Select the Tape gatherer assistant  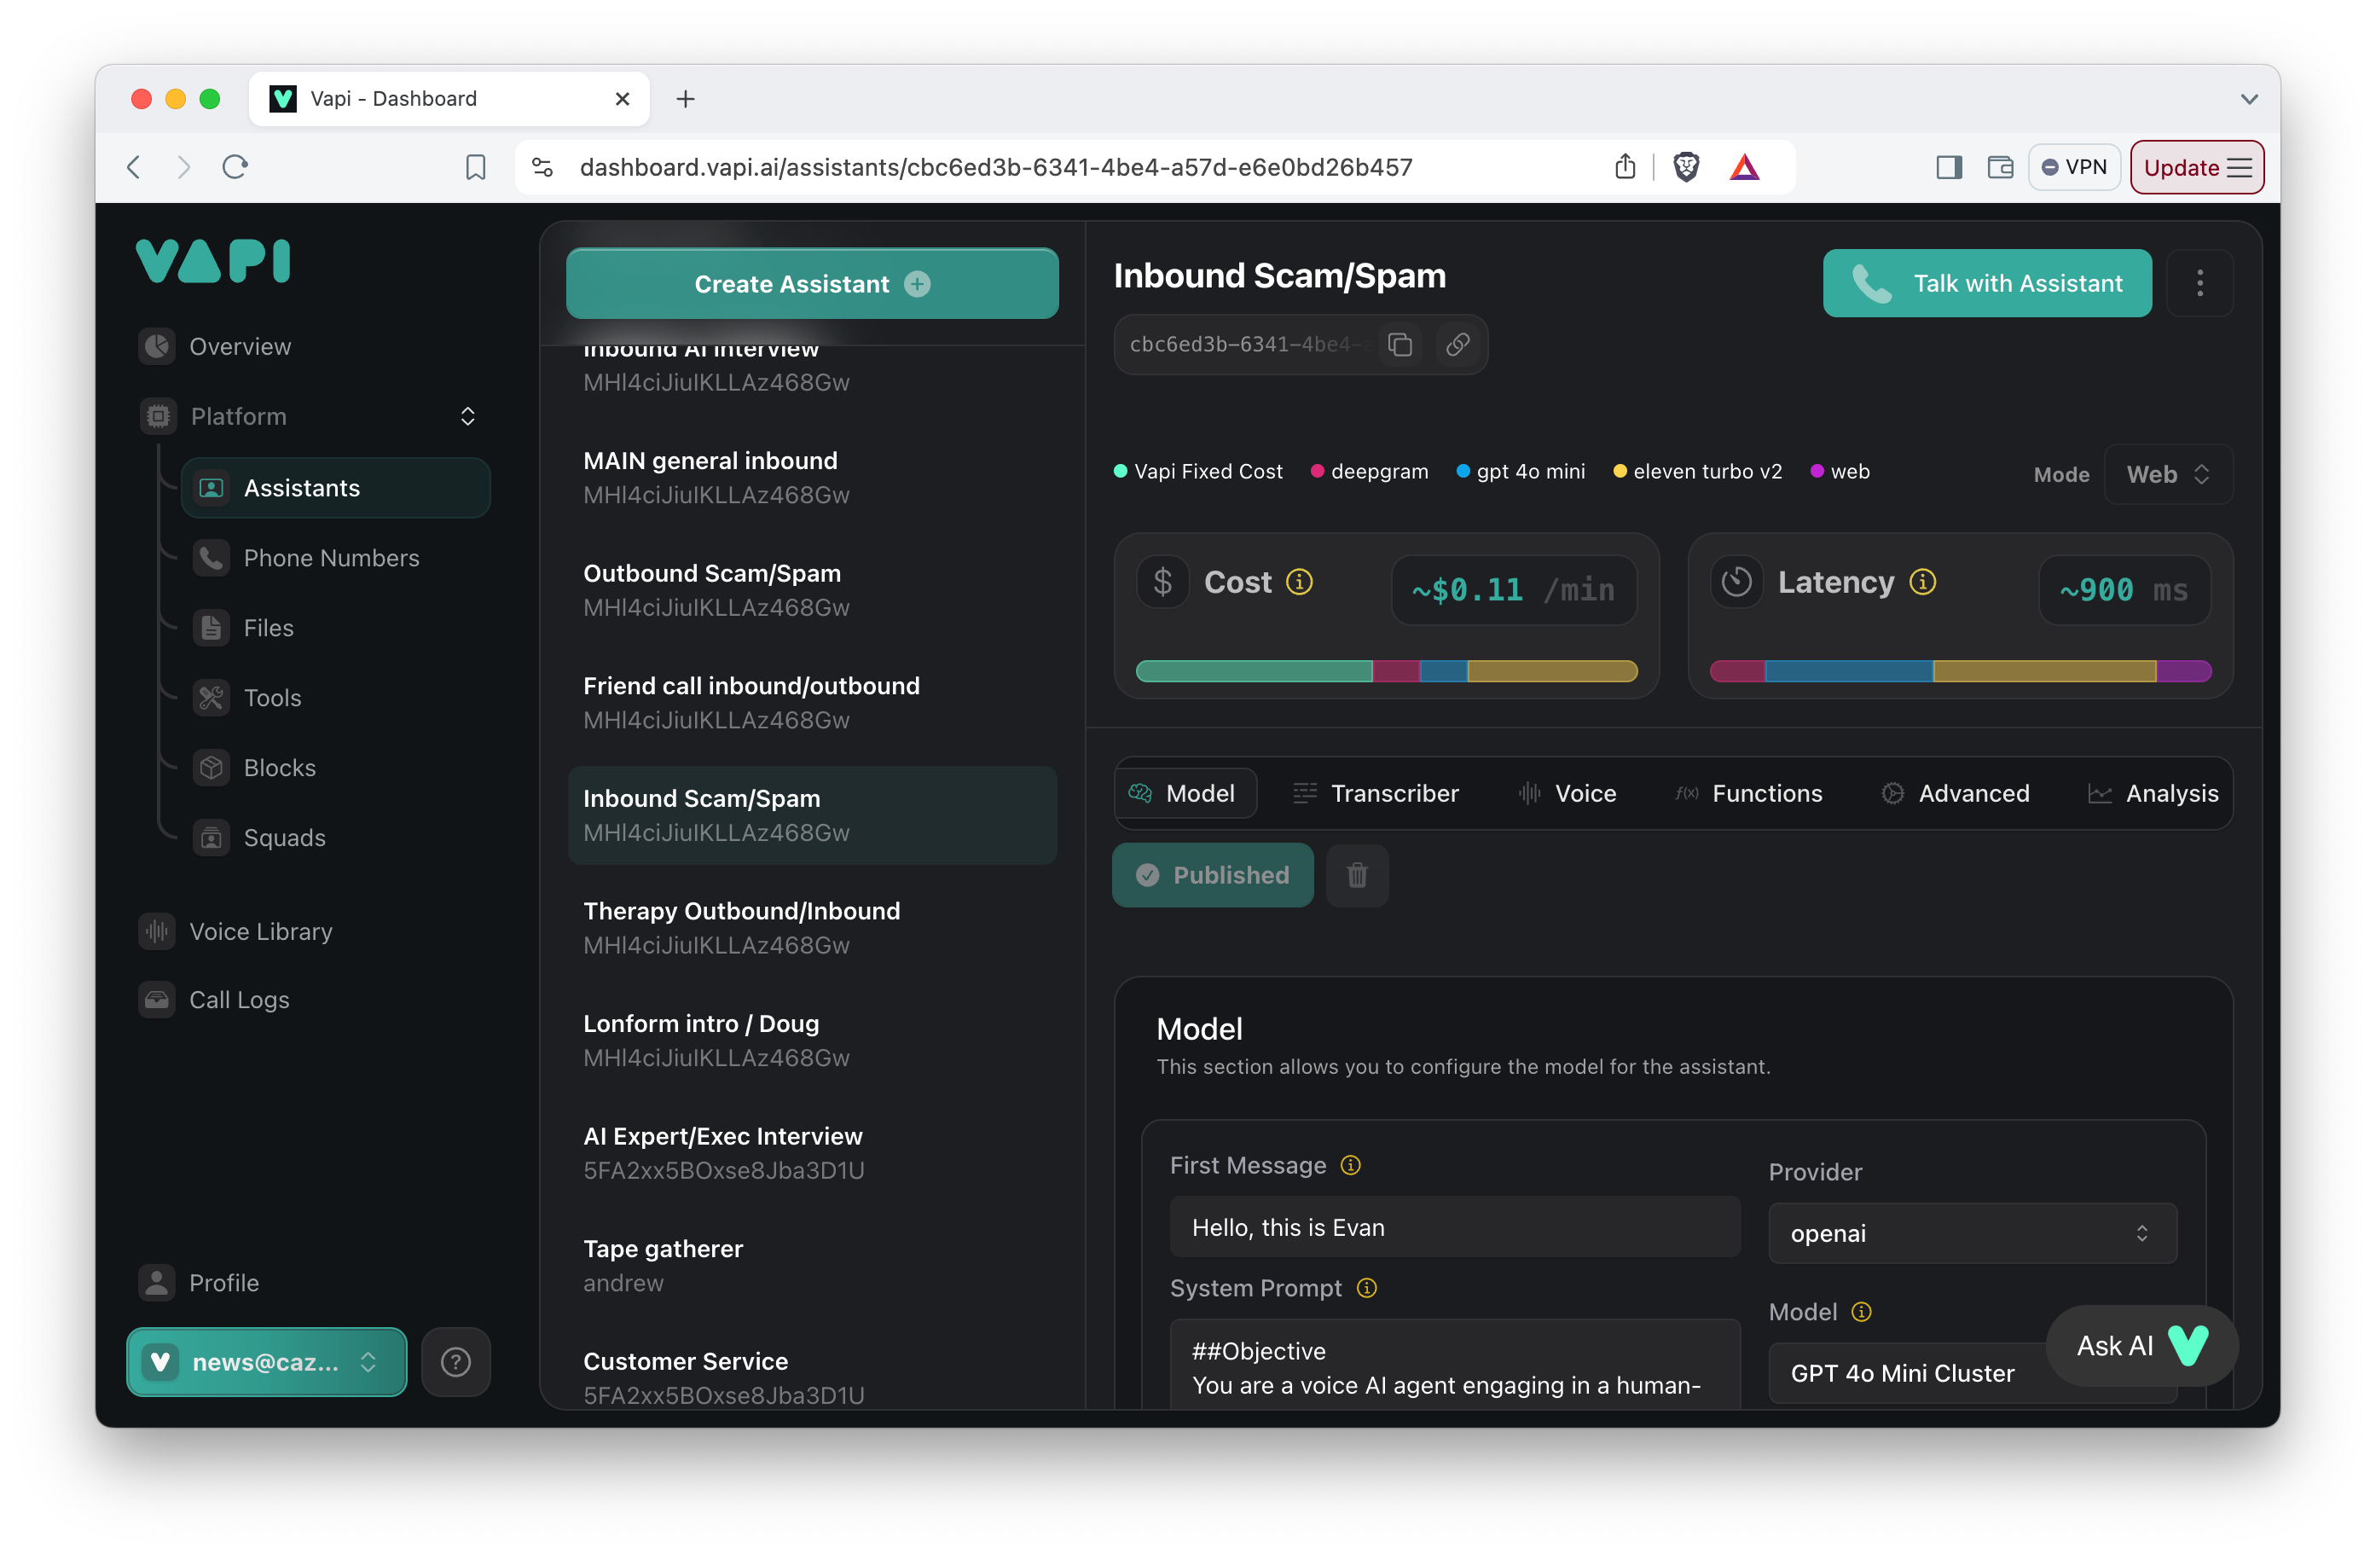click(812, 1266)
